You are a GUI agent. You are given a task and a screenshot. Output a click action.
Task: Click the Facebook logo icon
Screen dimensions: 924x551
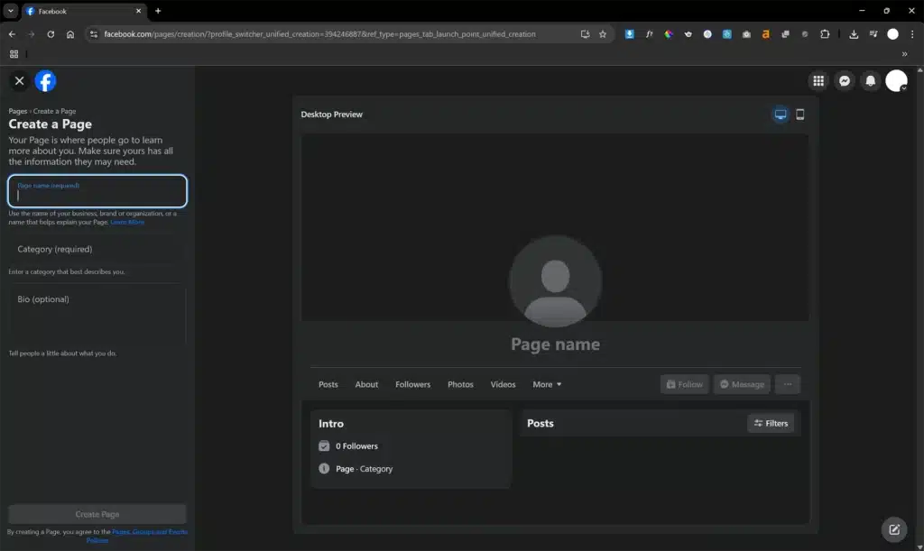click(45, 80)
